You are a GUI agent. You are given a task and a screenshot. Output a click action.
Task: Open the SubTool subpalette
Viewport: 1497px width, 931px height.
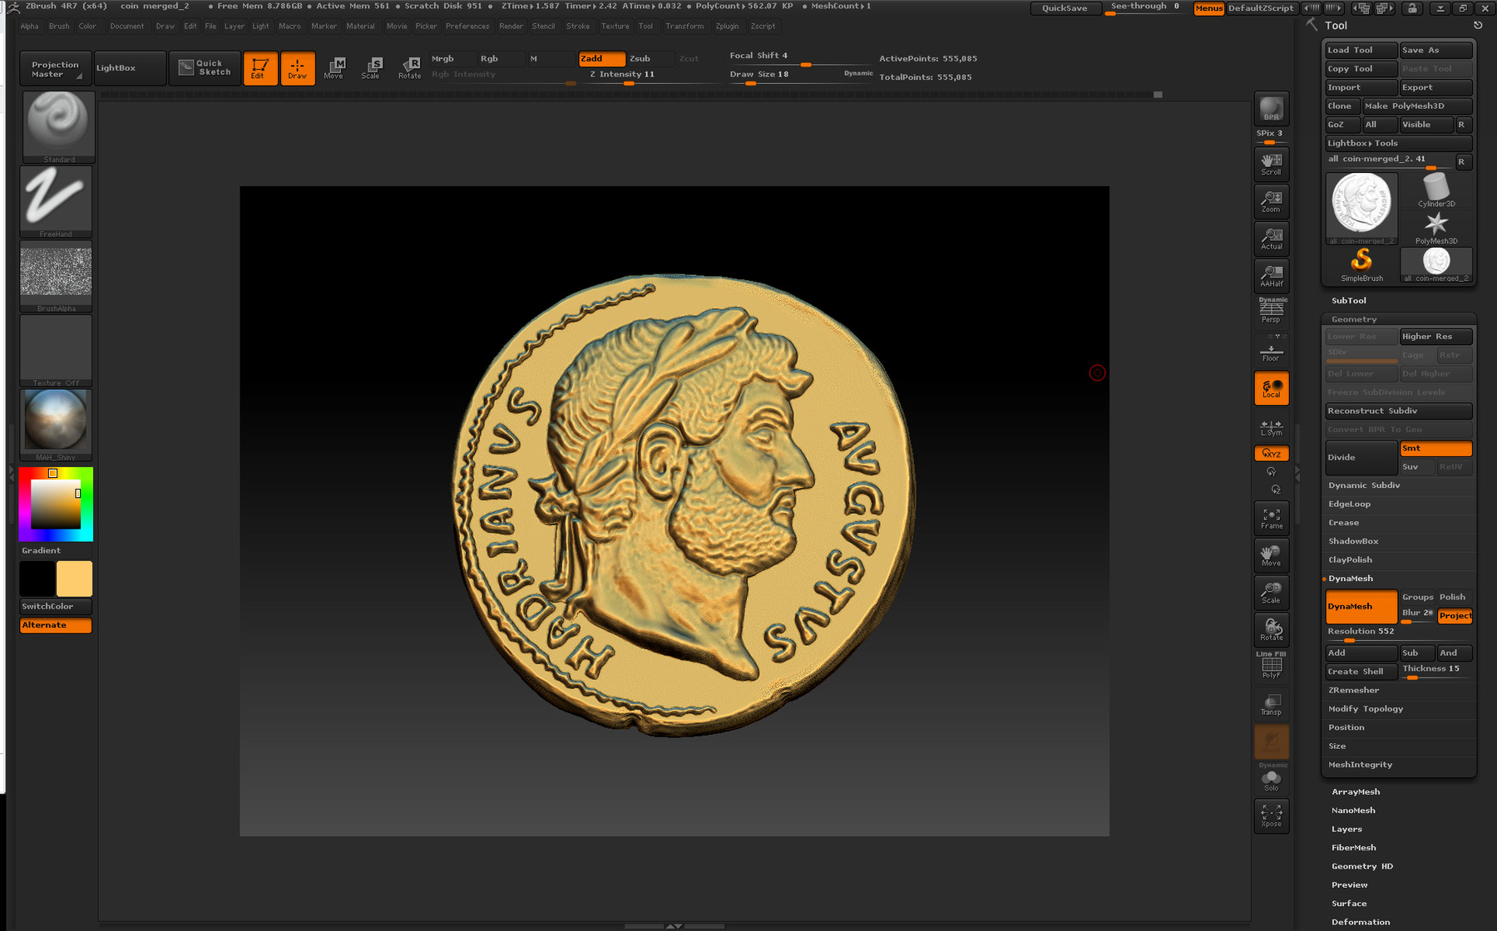[x=1349, y=300]
